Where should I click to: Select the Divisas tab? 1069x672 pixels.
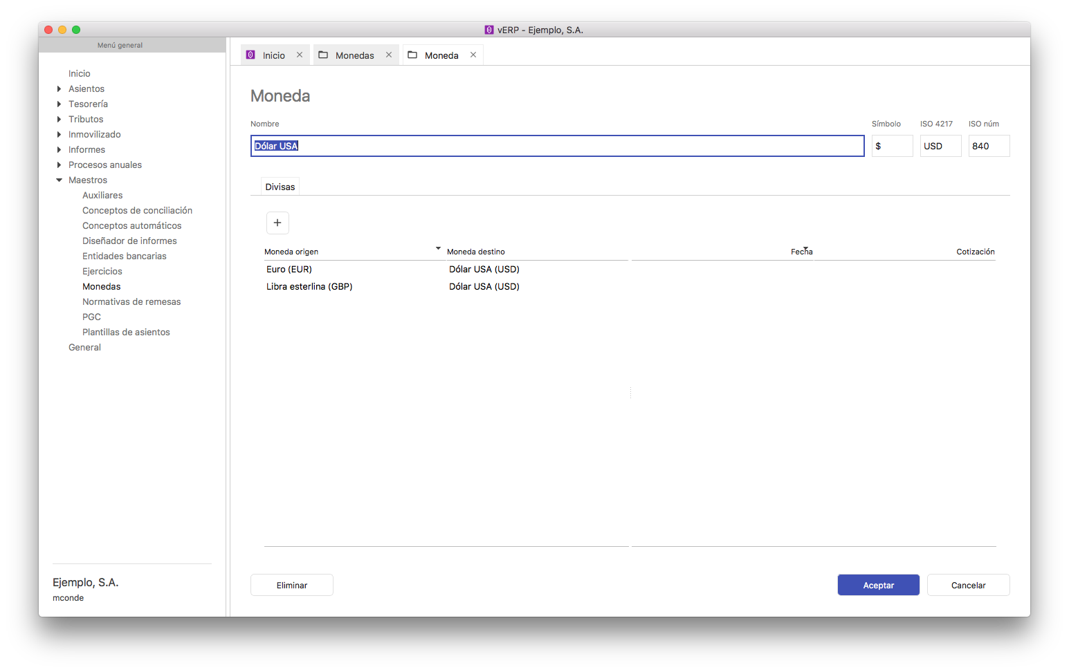pos(280,187)
